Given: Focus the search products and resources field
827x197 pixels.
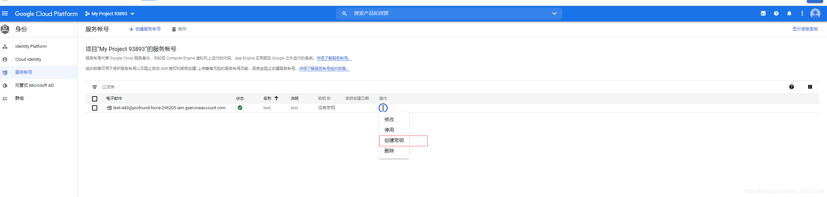Looking at the screenshot, I should [x=449, y=13].
